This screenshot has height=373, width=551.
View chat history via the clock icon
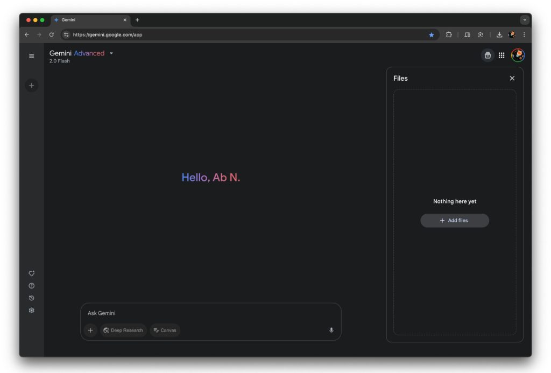[x=31, y=298]
